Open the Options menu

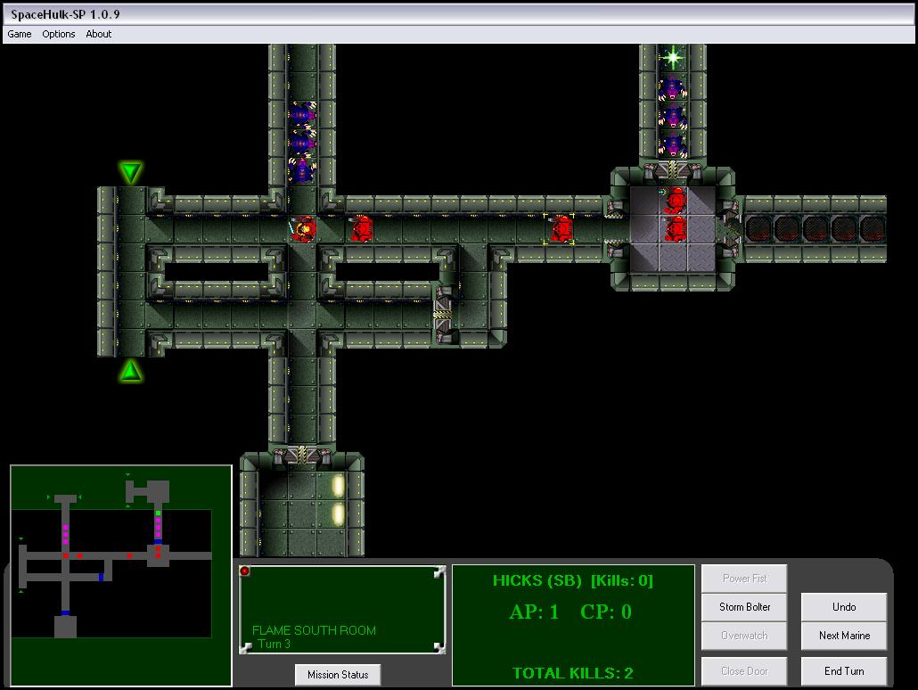tap(59, 34)
